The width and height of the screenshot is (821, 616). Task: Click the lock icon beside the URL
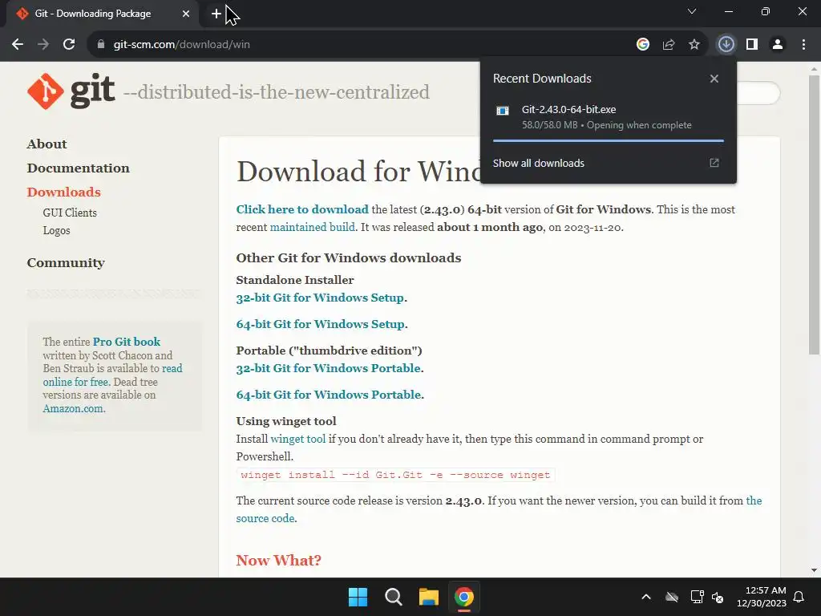point(101,45)
